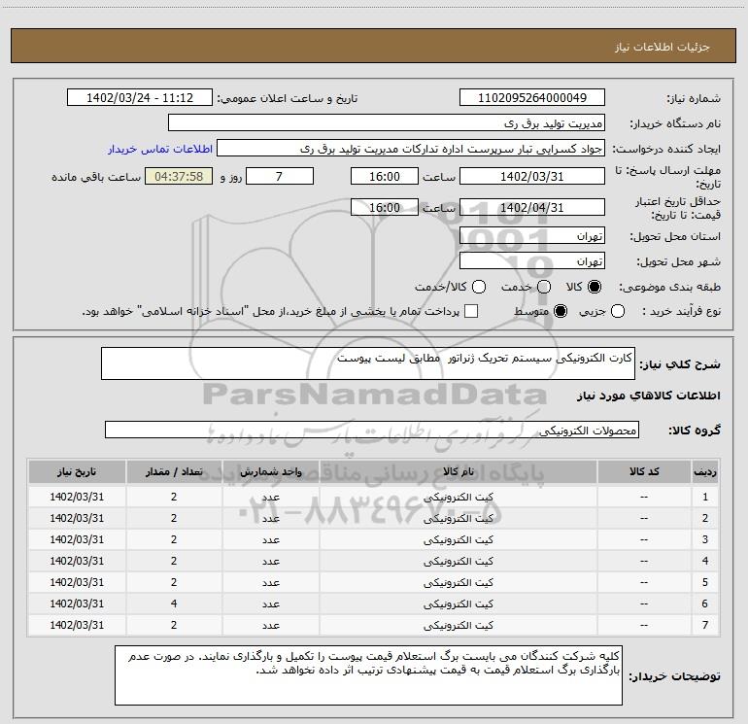The width and height of the screenshot is (748, 724).
Task: Click the buyer notes text area
Action: [368, 674]
